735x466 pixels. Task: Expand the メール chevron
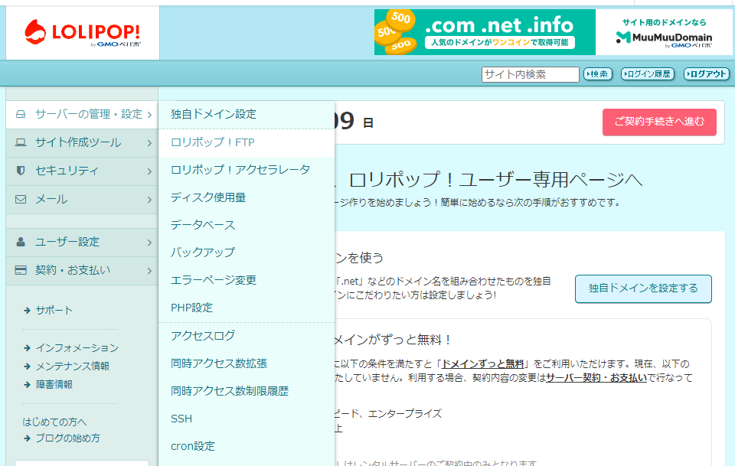click(x=149, y=200)
